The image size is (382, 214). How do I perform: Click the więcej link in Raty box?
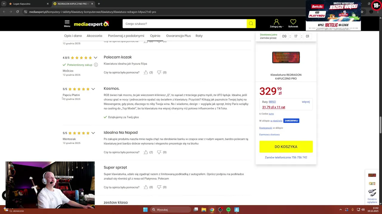pyautogui.click(x=306, y=102)
